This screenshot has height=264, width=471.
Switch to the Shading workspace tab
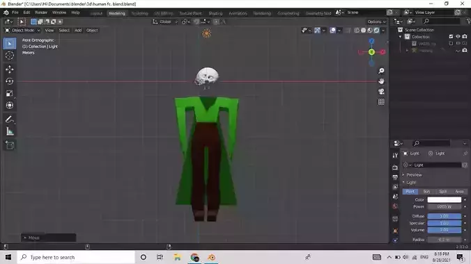(x=215, y=13)
